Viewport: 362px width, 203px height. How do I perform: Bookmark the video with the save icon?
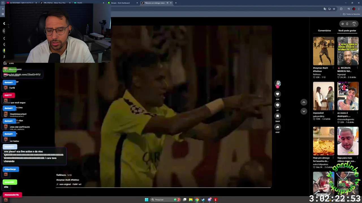click(x=277, y=116)
